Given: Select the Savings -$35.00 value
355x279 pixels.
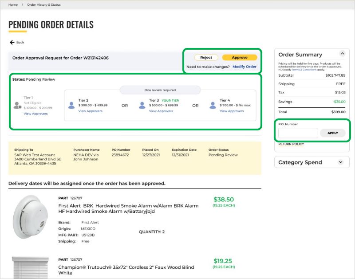Looking at the screenshot, I should [x=339, y=102].
